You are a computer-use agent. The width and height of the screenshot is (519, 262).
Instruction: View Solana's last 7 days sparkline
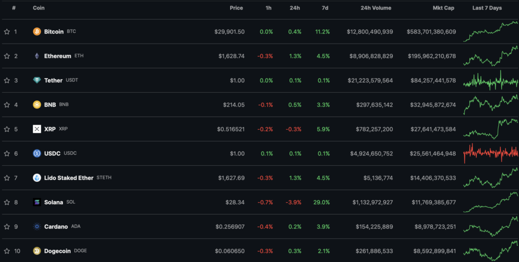coord(491,202)
